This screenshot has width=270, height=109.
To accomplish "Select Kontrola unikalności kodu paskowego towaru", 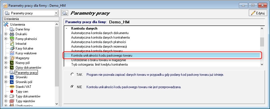I will click(162, 55).
